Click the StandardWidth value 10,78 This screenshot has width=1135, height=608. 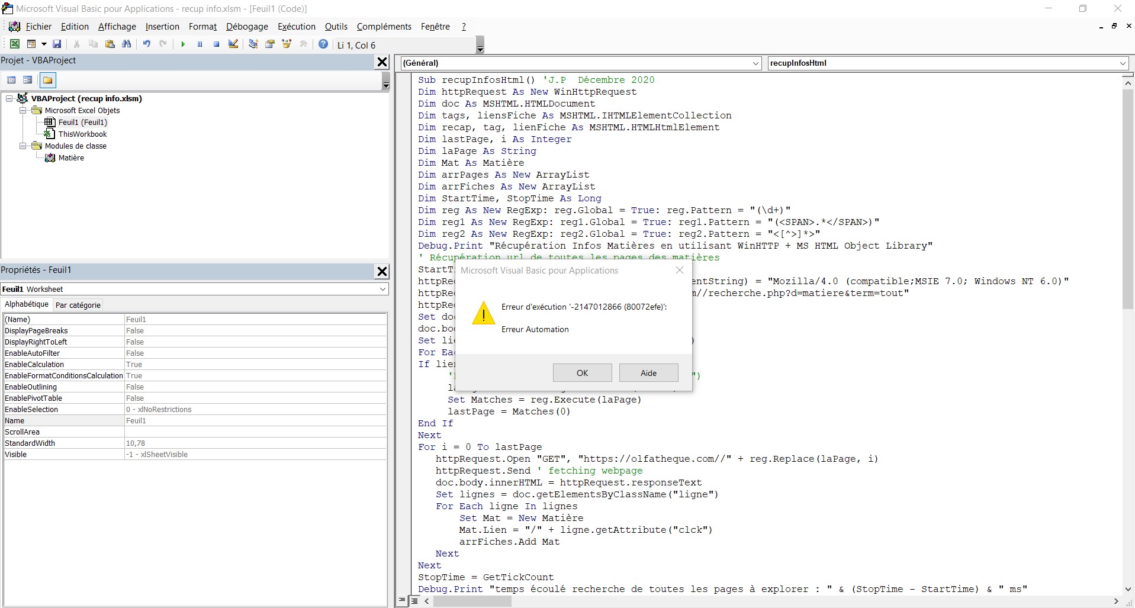[x=255, y=443]
